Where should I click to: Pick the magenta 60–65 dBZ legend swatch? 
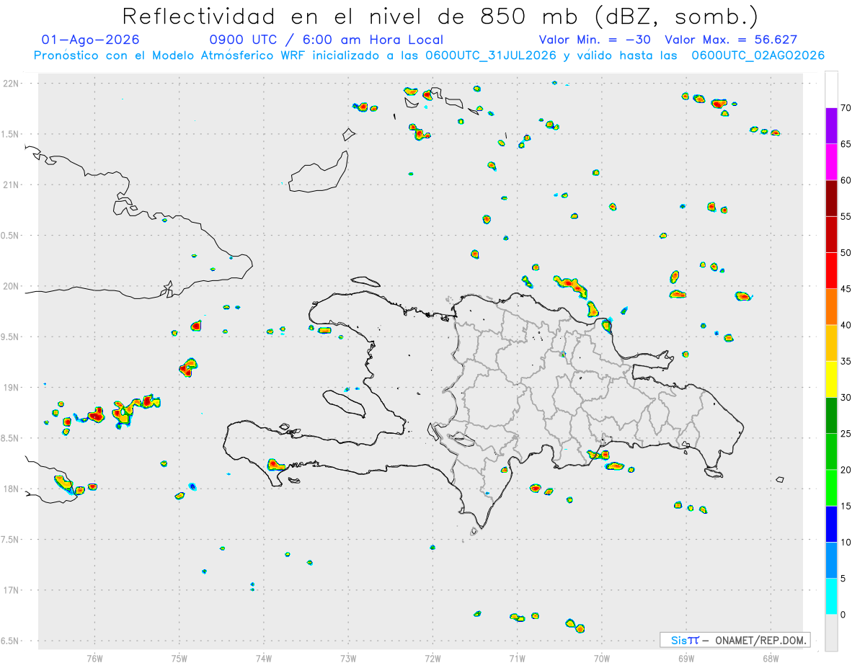[831, 162]
